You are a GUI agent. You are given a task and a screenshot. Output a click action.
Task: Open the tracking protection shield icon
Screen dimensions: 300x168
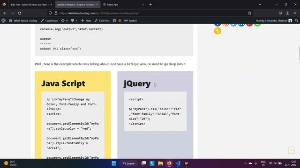pos(50,13)
